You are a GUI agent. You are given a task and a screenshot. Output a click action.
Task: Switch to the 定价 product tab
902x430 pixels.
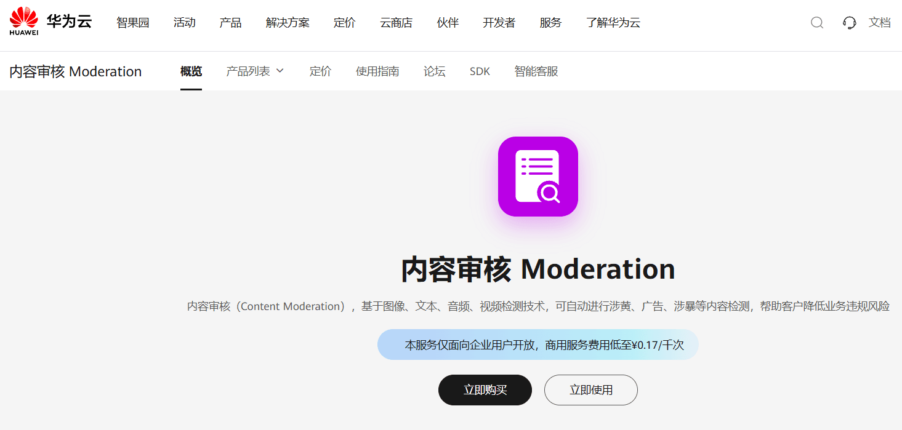[x=320, y=71]
